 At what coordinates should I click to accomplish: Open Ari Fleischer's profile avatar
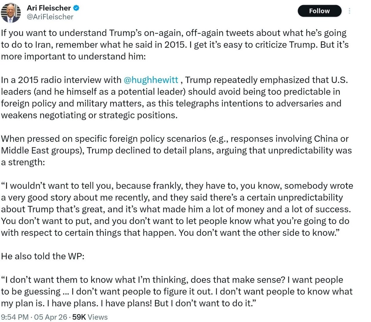[10, 13]
